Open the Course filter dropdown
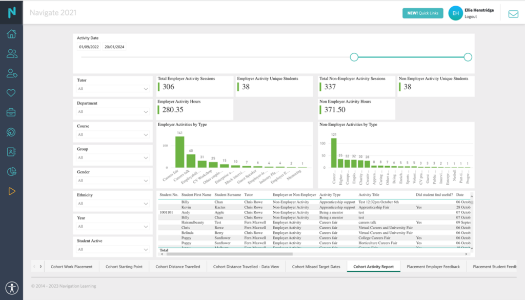Viewport: 525px width, 300px height. pos(113,134)
